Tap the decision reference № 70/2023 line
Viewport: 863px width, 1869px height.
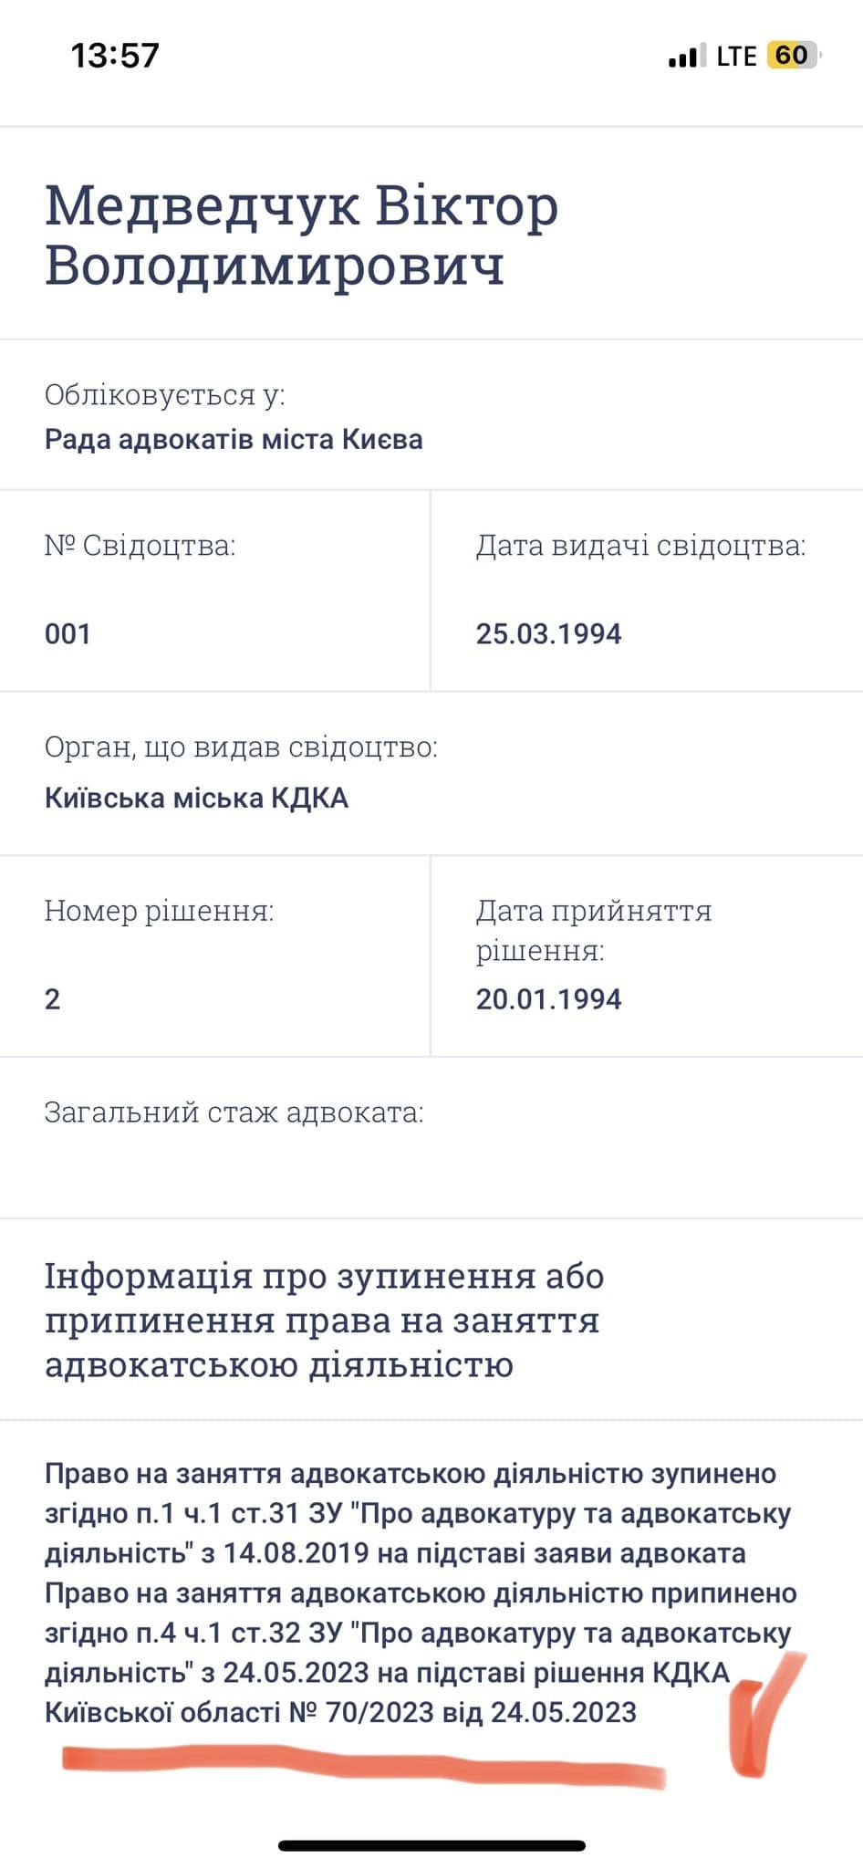click(340, 1712)
